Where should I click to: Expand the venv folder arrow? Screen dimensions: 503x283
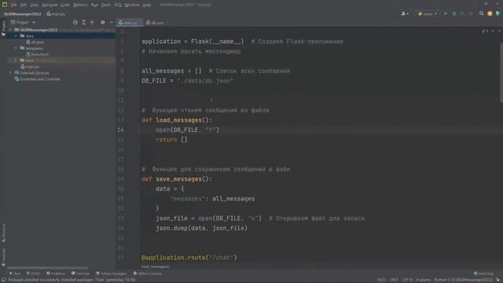[16, 61]
